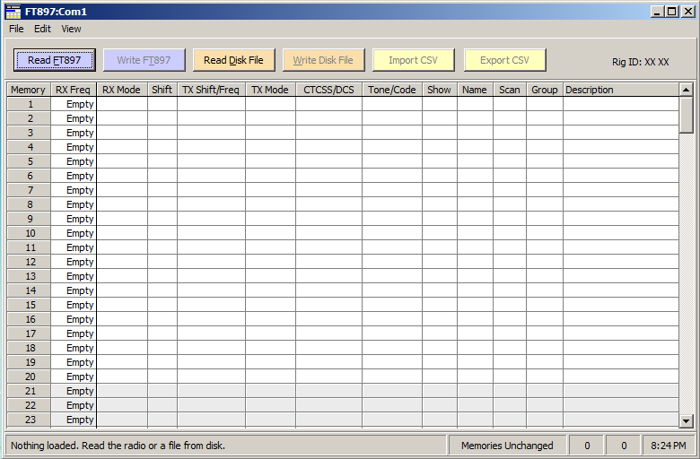This screenshot has width=700, height=459.
Task: Click the Memory column header
Action: coord(28,90)
